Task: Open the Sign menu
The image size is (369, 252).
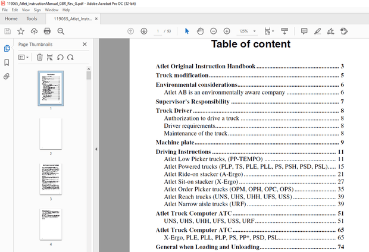Action: (37, 10)
